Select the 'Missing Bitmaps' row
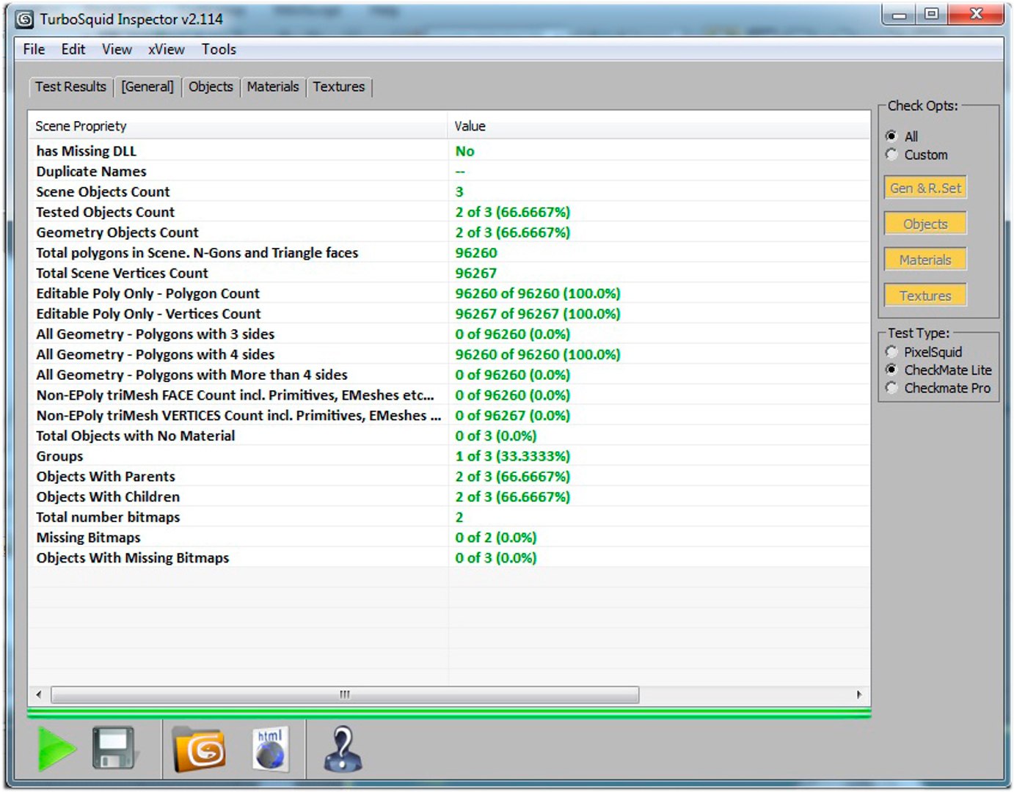 [x=449, y=538]
